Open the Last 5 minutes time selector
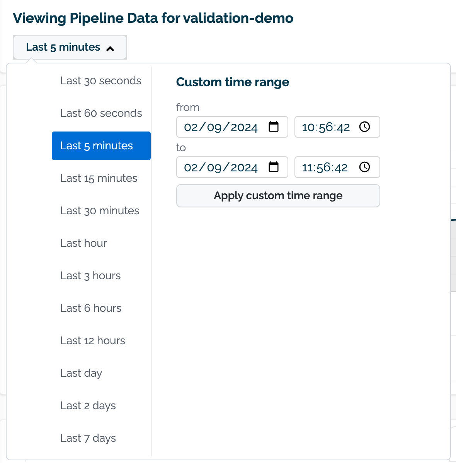The height and width of the screenshot is (463, 456). (x=70, y=47)
